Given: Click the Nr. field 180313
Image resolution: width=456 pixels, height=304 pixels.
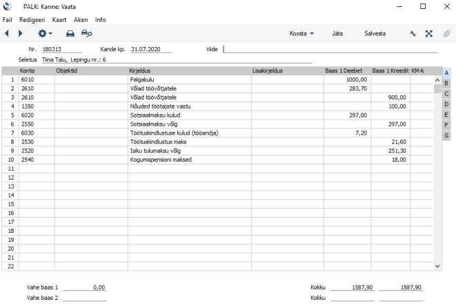Looking at the screenshot, I should pos(61,49).
